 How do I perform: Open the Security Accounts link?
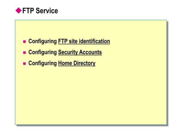(x=80, y=52)
